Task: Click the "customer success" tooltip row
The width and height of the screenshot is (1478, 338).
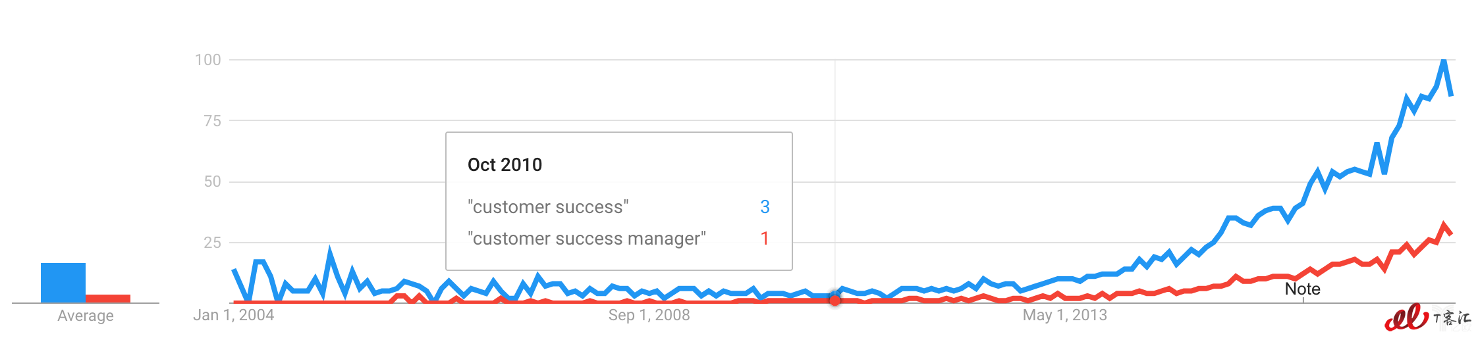Action: [618, 207]
